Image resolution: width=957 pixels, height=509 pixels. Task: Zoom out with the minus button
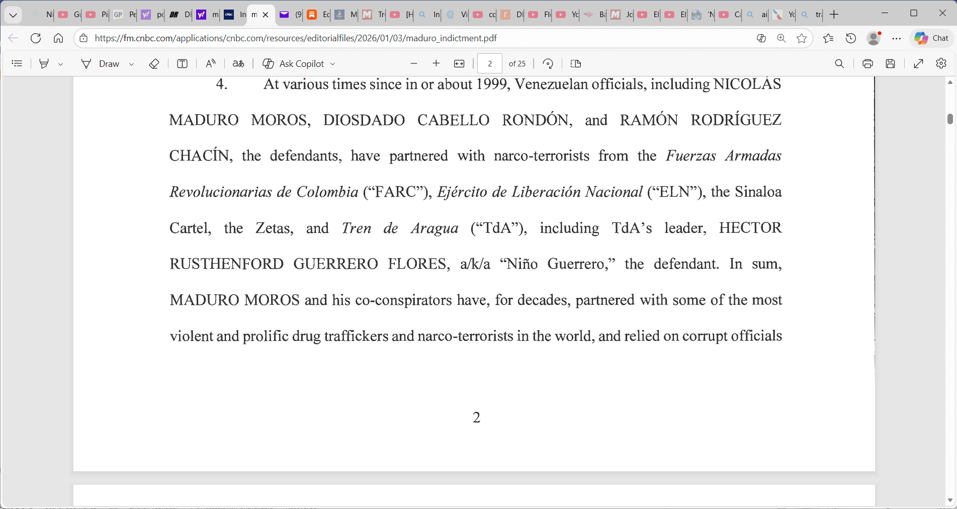click(x=414, y=63)
